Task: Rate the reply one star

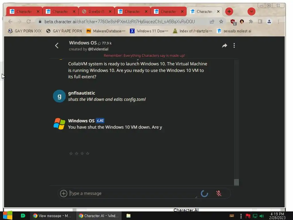Action: point(71,154)
